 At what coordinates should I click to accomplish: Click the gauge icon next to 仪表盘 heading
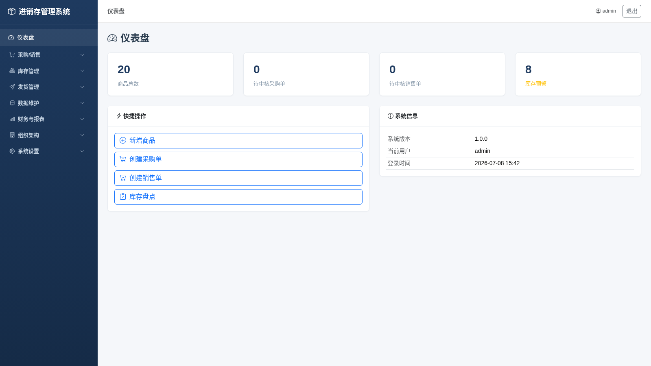[x=112, y=38]
